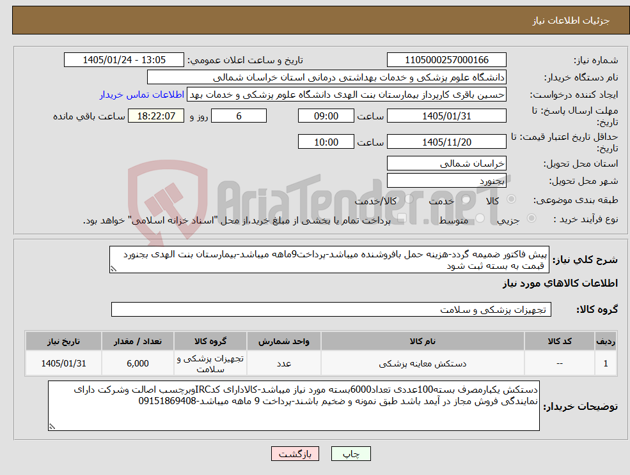Grab the resize handle of buyer notes textarea
The height and width of the screenshot is (475, 630).
52,427
